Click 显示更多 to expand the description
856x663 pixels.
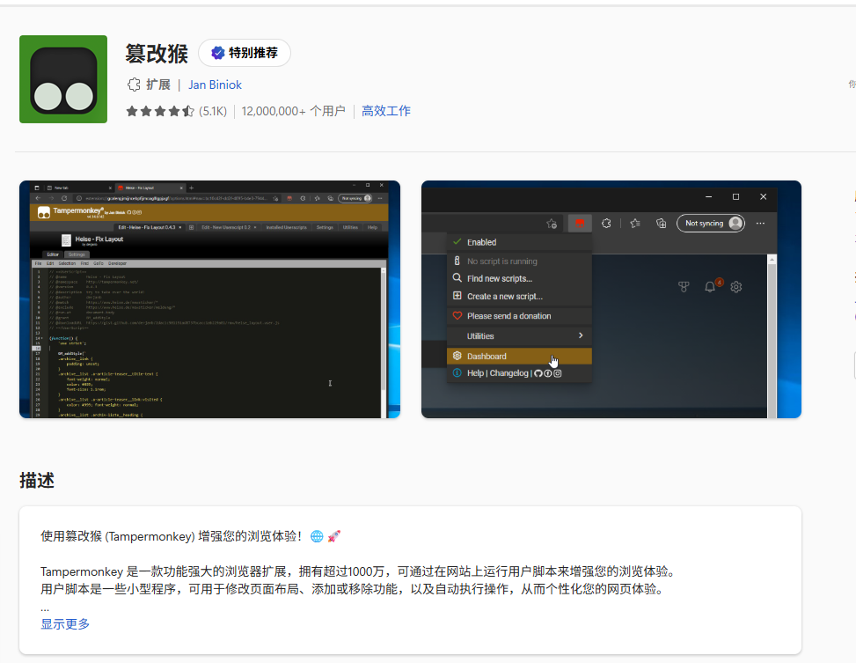click(65, 624)
